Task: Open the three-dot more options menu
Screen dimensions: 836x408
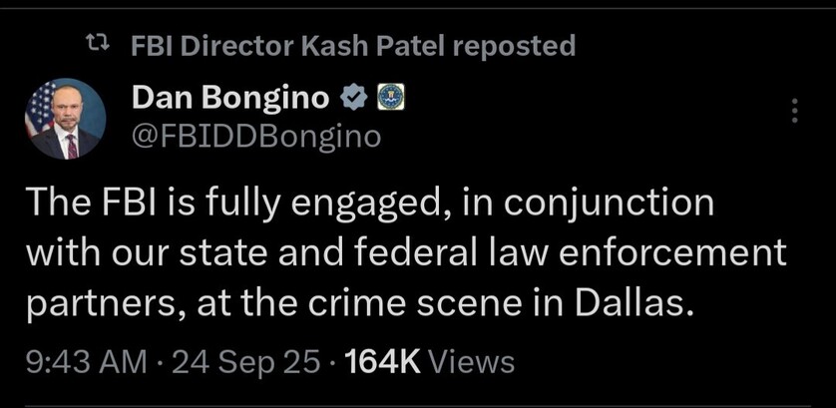Action: (x=794, y=110)
